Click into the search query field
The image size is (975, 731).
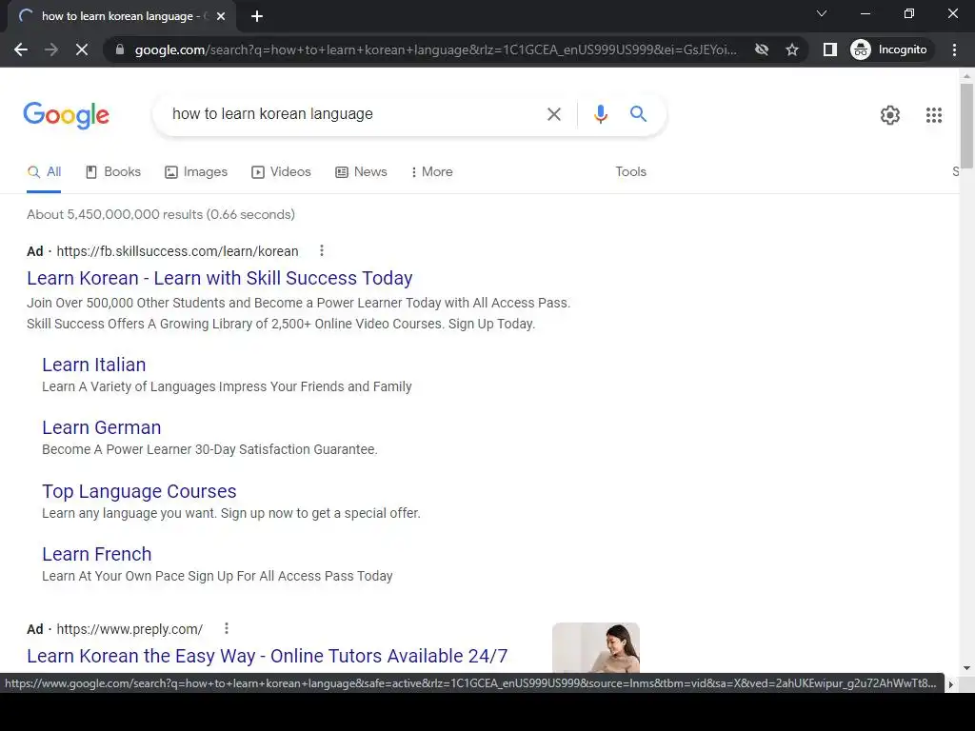click(348, 114)
